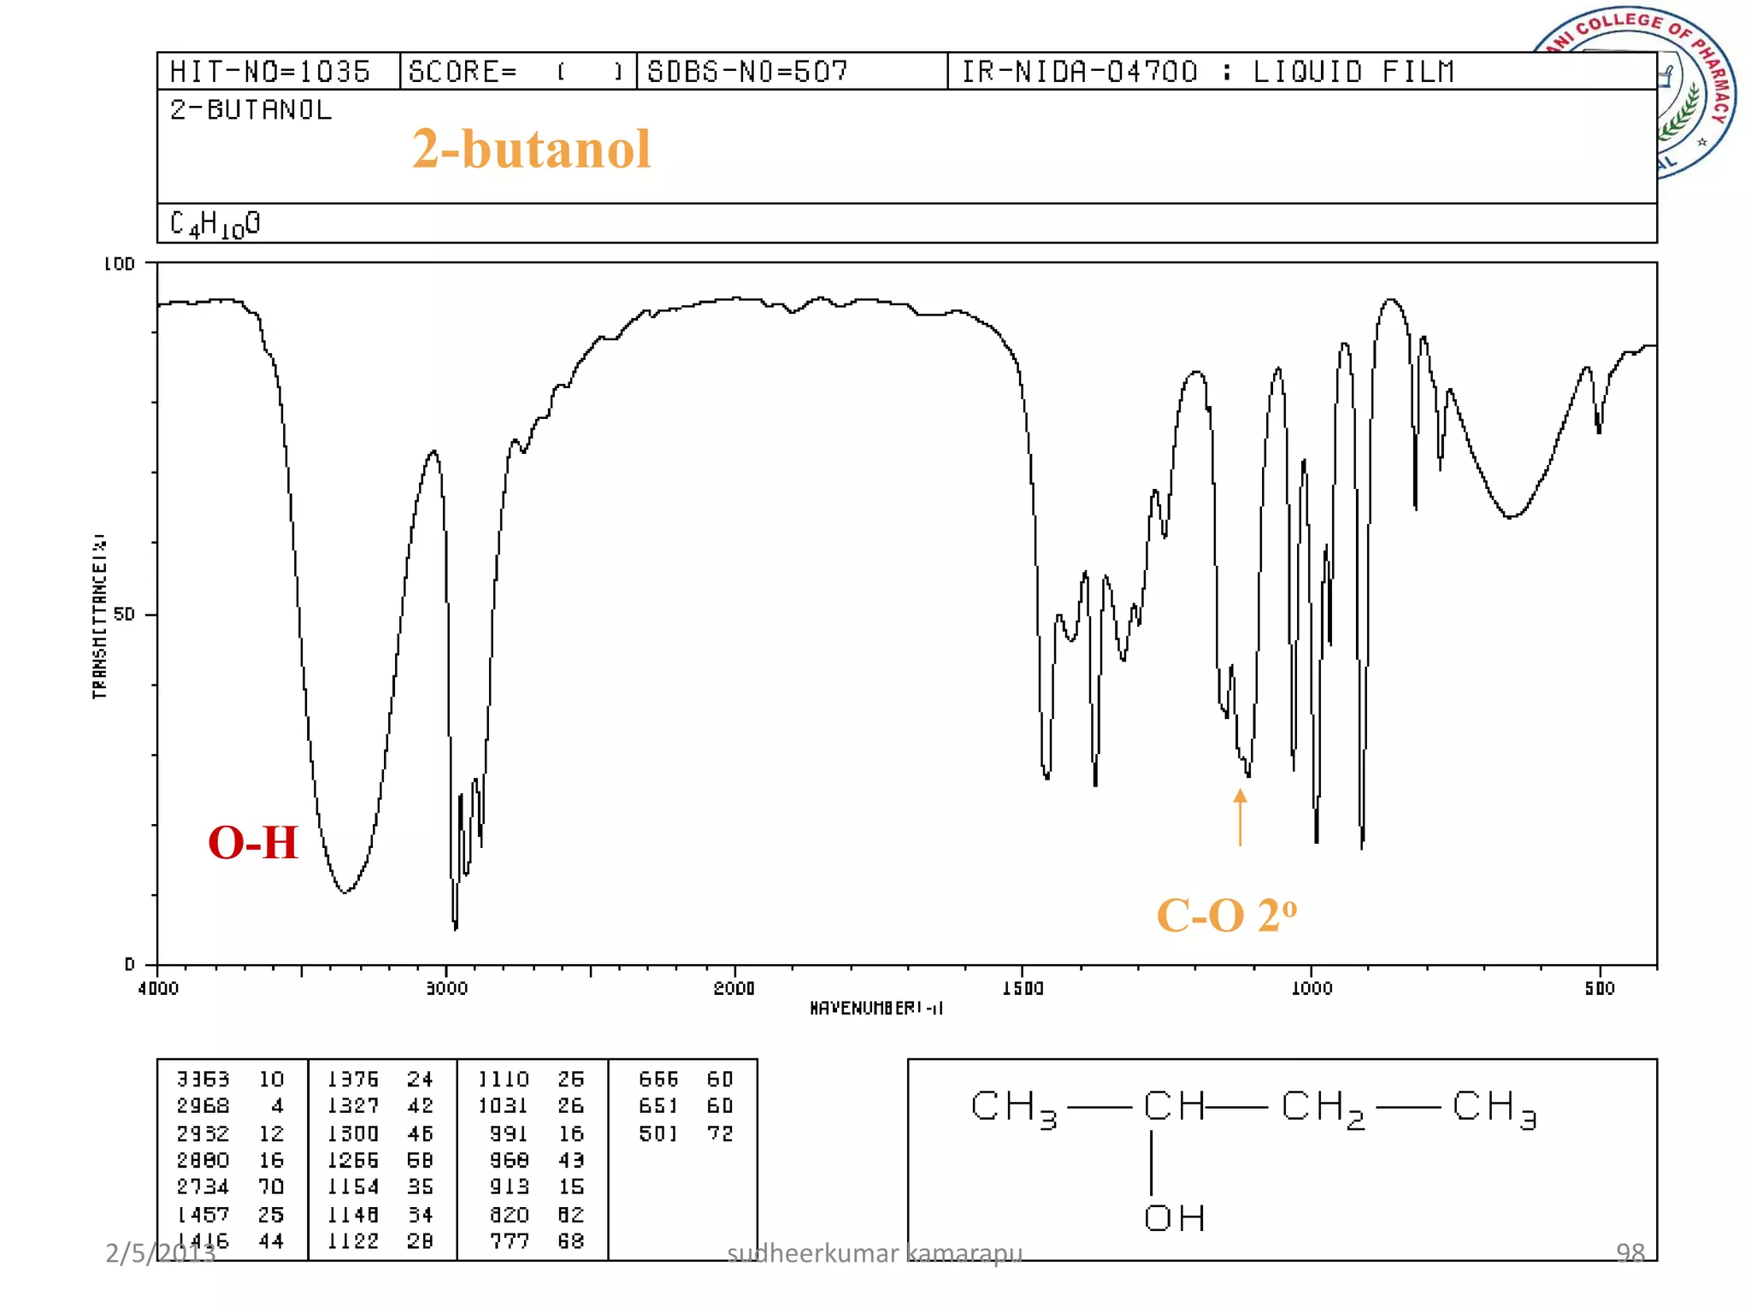Click the SCORE field in header
Screen dimensions: 1751x1313
[516, 71]
